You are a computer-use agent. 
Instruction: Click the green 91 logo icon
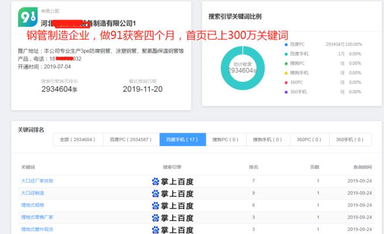point(28,17)
